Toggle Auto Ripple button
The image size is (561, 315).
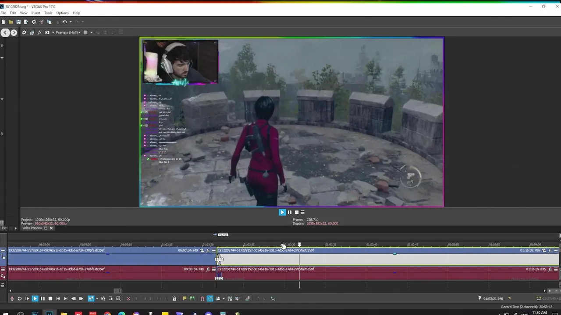click(217, 298)
